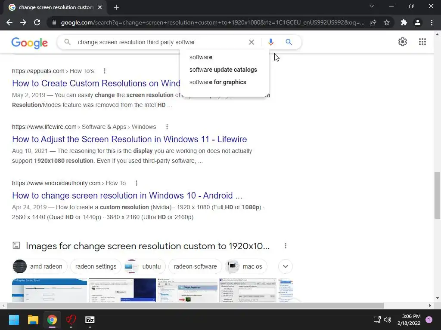Click the site security lock icon
This screenshot has width=441, height=330.
[54, 22]
